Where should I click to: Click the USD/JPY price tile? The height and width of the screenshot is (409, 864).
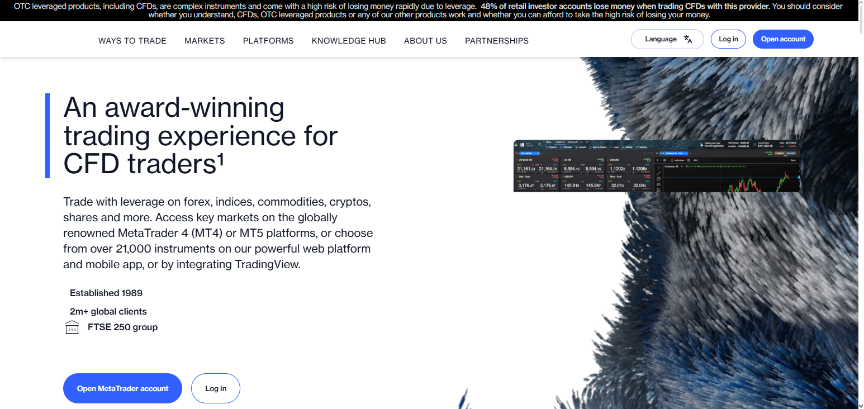coord(582,183)
